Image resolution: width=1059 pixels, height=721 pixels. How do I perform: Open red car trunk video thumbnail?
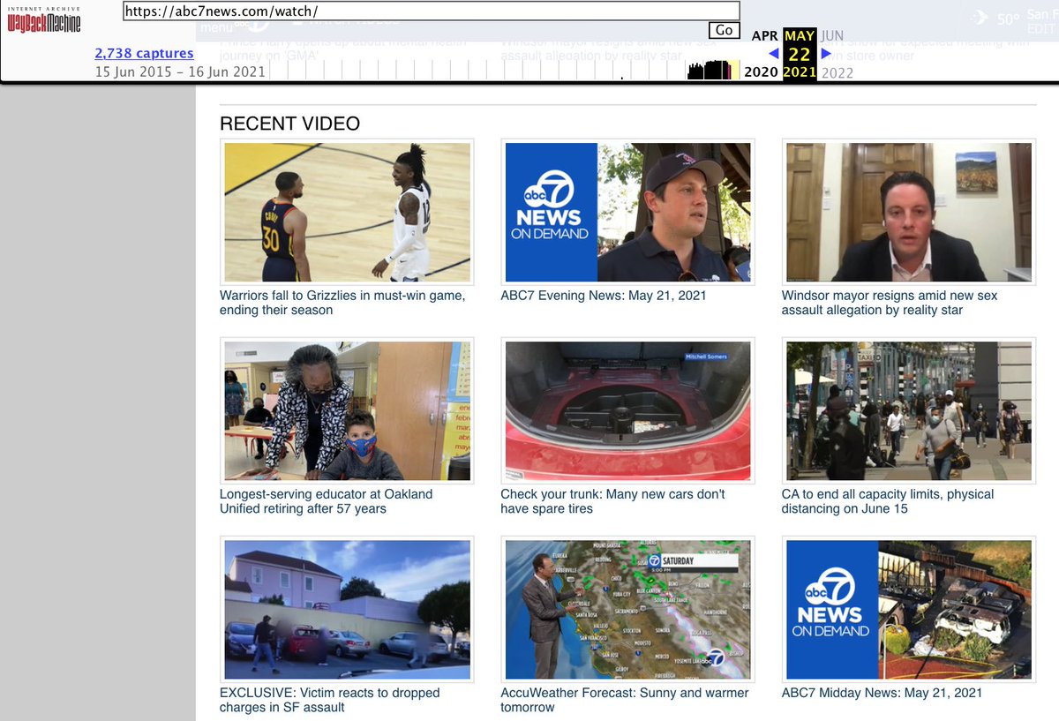(627, 410)
